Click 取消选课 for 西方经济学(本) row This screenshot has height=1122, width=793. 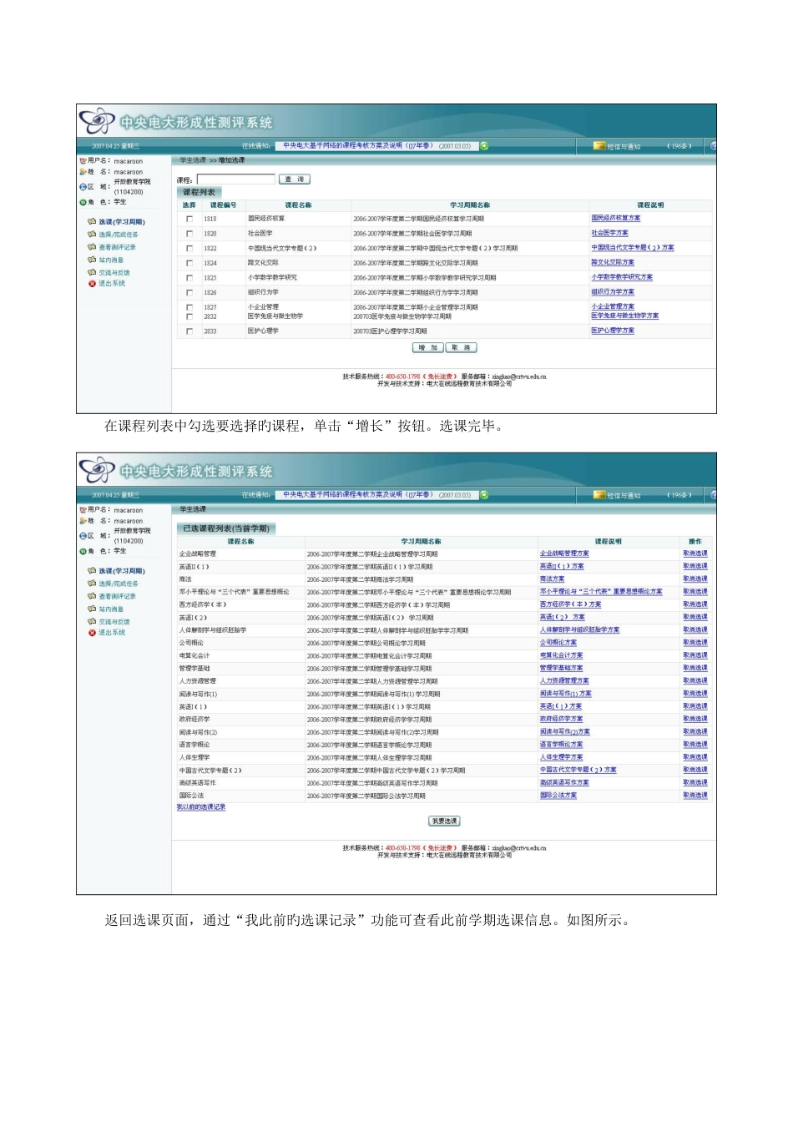pos(695,604)
